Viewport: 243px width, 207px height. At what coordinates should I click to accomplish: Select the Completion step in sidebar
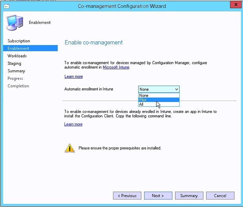pyautogui.click(x=18, y=86)
